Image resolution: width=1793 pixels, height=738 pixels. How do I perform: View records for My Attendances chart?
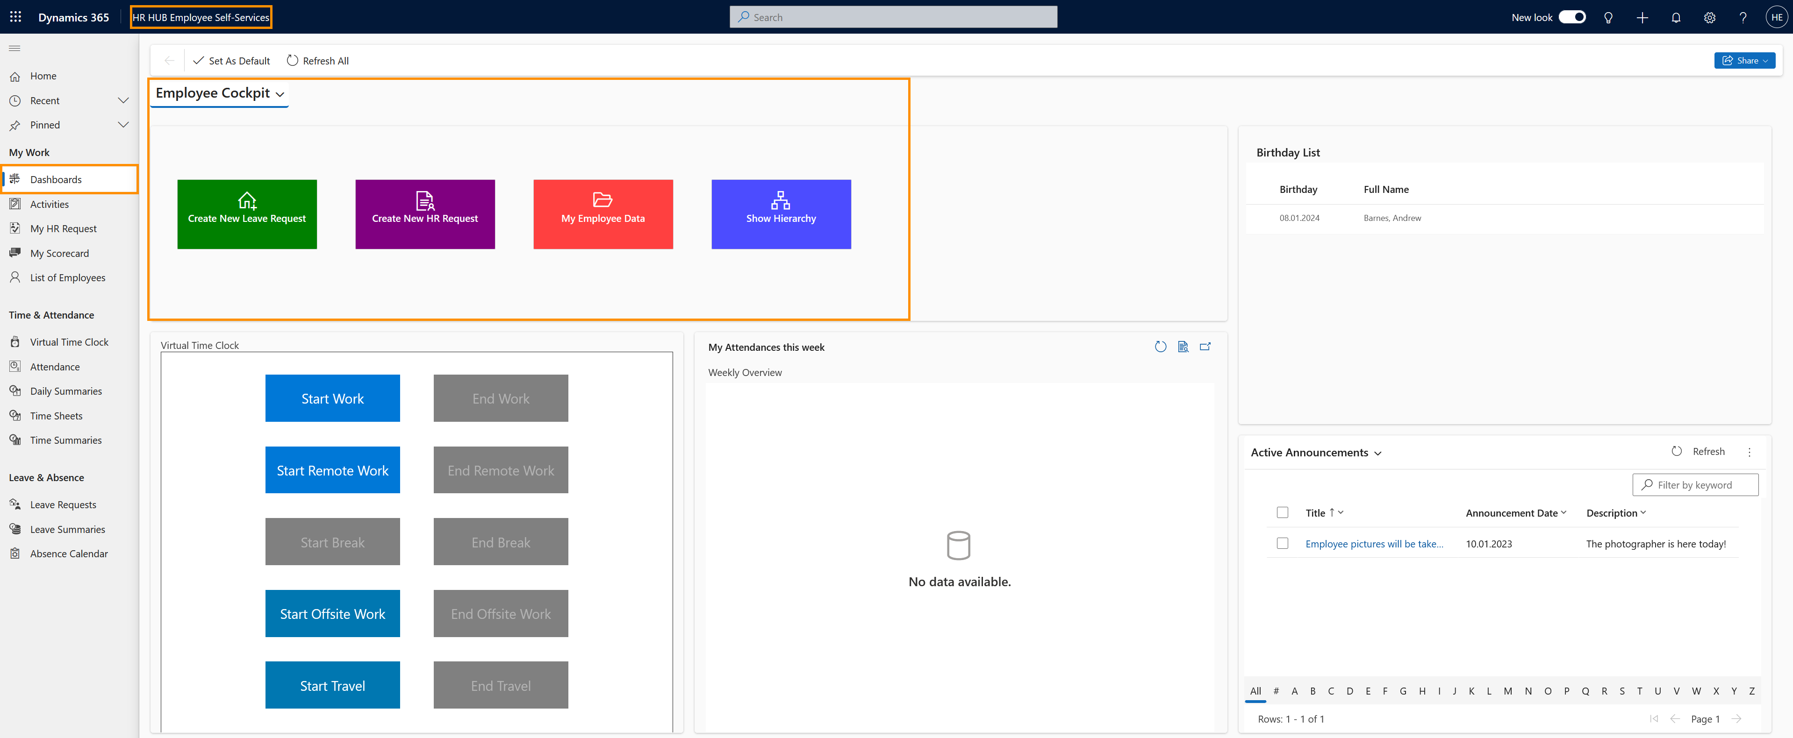point(1183,347)
